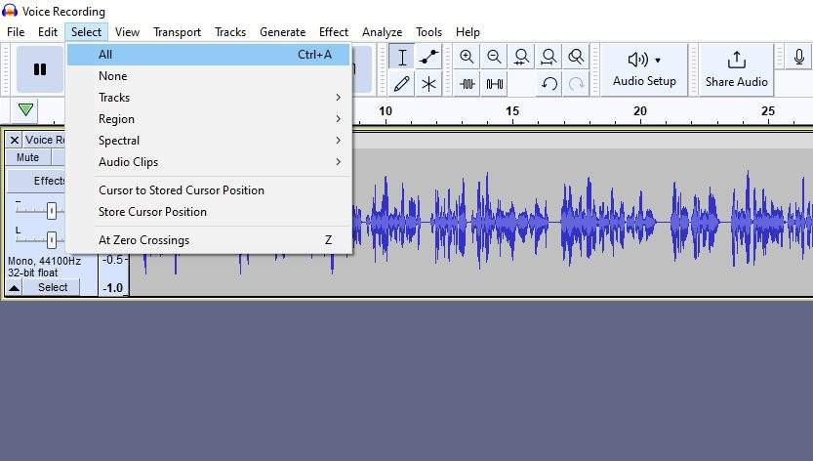Click Silence audio selection icon
Viewport: 813px width, 461px height.
494,84
